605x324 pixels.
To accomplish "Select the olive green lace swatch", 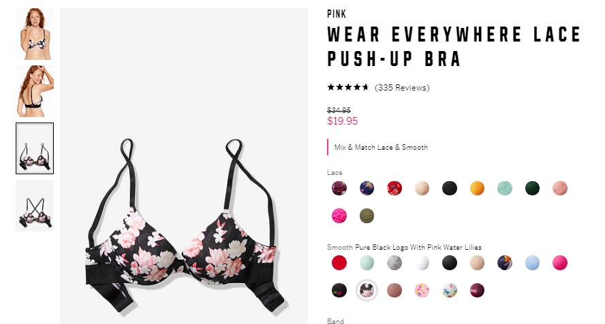I will click(x=367, y=216).
